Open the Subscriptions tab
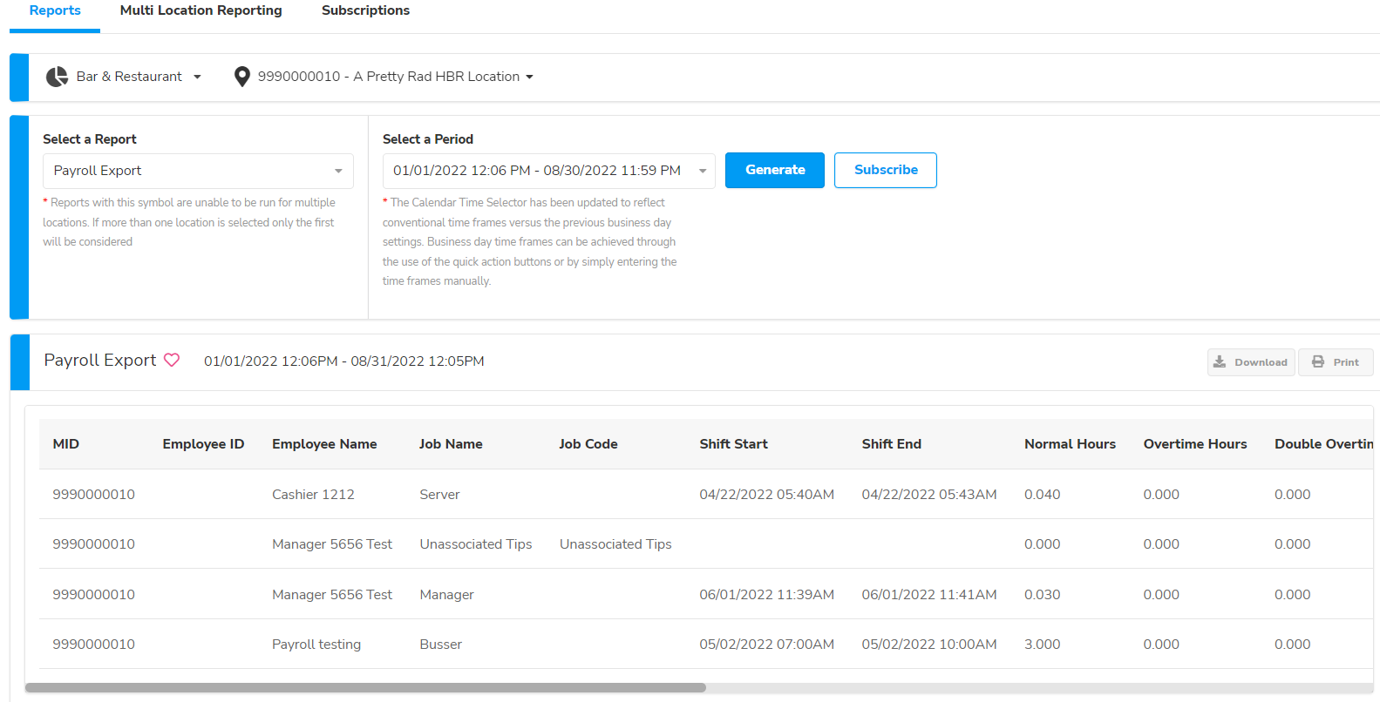This screenshot has height=702, width=1380. [365, 10]
